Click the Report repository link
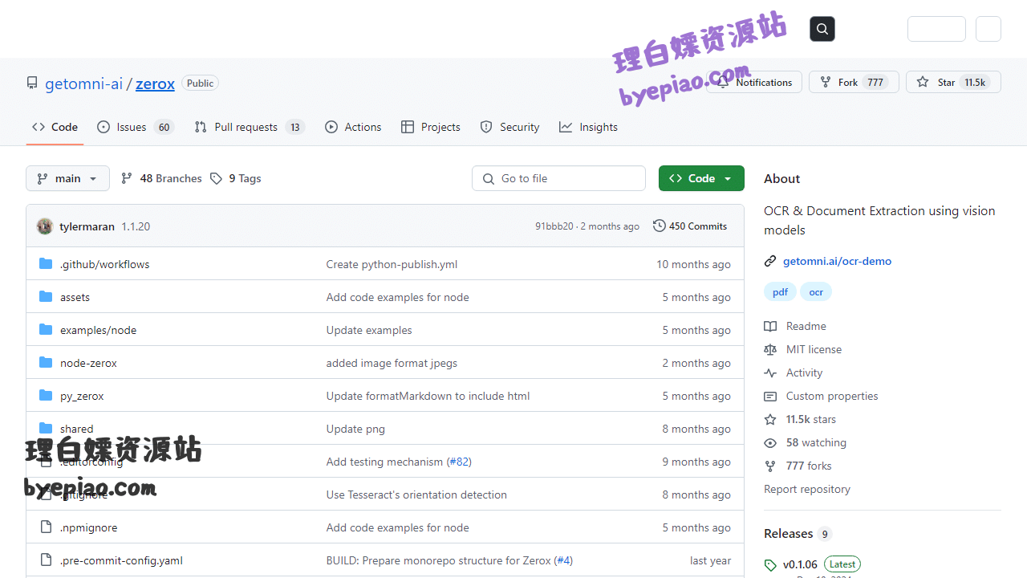The width and height of the screenshot is (1027, 578). click(x=807, y=489)
